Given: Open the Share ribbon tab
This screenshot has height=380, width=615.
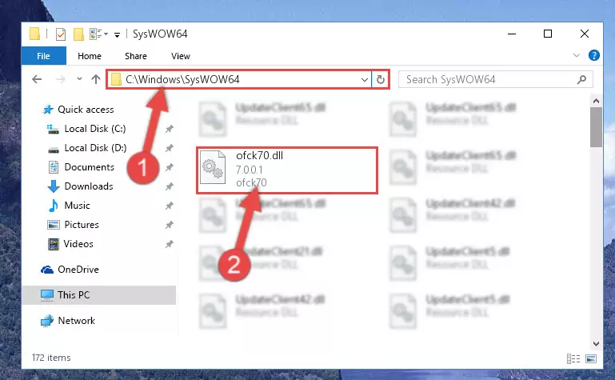Looking at the screenshot, I should pos(136,56).
